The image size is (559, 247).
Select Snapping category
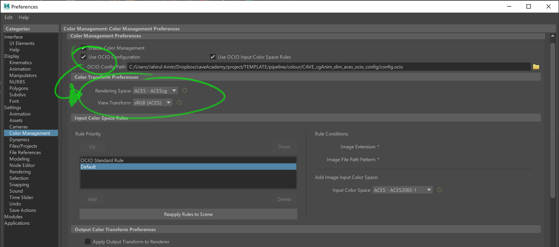(x=19, y=185)
